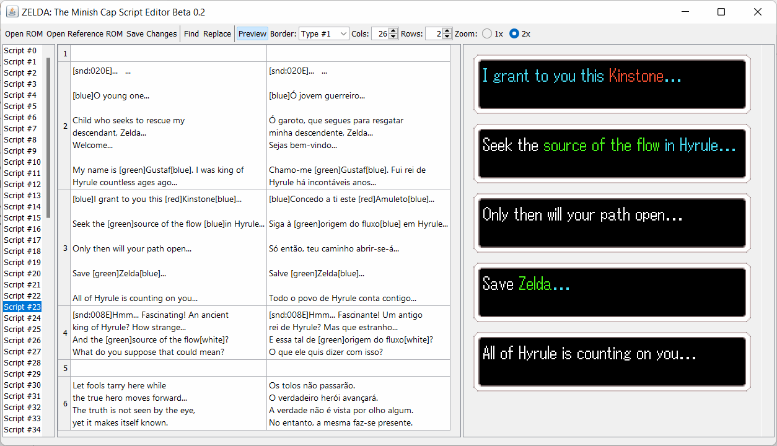The image size is (777, 446).
Task: Open the Replace tool
Action: click(217, 34)
